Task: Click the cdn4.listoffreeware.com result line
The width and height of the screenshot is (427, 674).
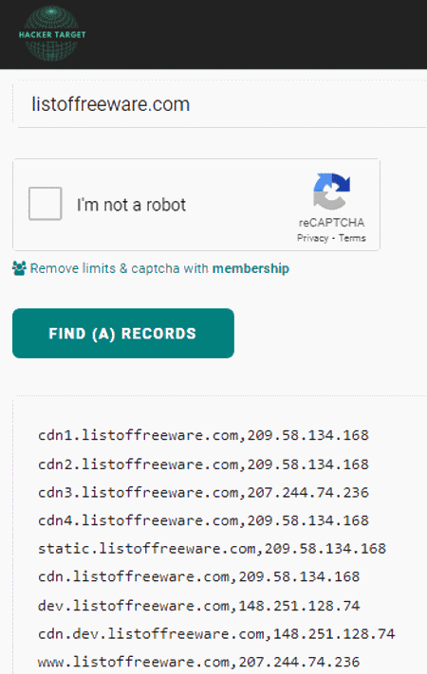Action: point(203,520)
